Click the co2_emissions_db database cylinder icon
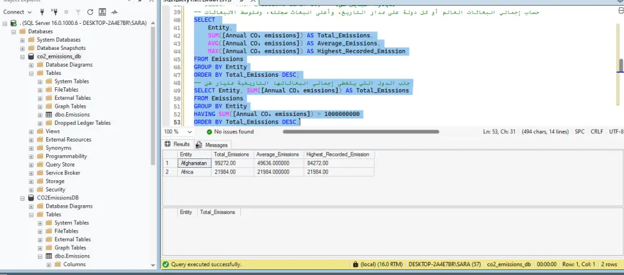This screenshot has height=275, width=624. [31, 57]
